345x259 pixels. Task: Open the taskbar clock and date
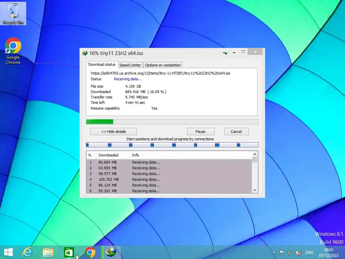tap(329, 253)
